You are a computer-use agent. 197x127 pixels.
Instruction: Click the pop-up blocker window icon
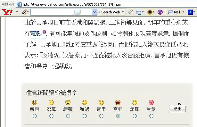pos(139,12)
